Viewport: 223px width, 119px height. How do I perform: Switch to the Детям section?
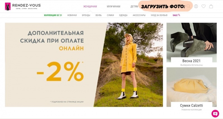pos(134,6)
